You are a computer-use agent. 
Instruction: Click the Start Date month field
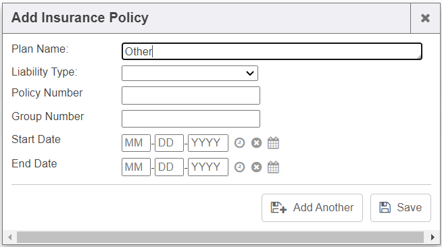tap(136, 143)
